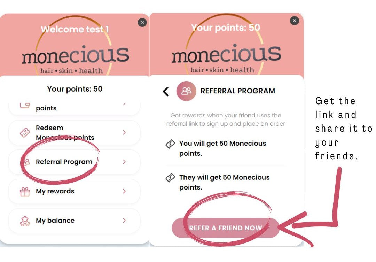Click the star icon next to My balance

click(x=25, y=221)
